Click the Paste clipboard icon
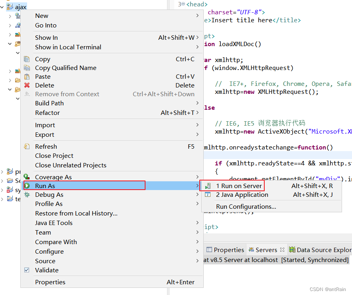The height and width of the screenshot is (295, 352). tap(27, 76)
